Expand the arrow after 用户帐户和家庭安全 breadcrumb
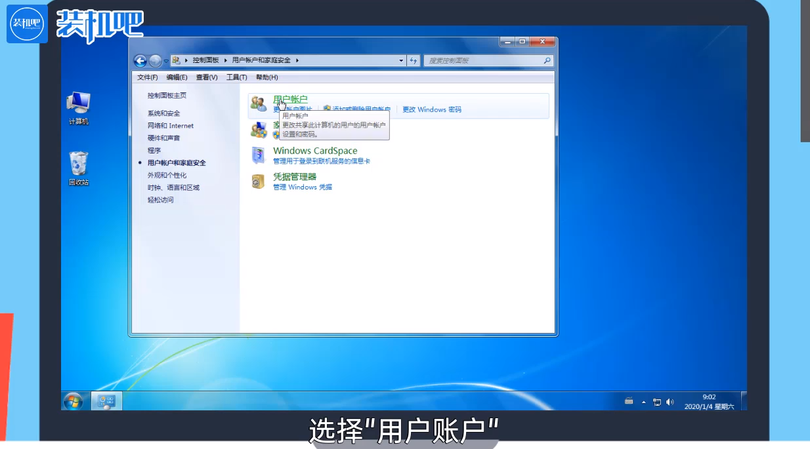Image resolution: width=810 pixels, height=449 pixels. tap(297, 60)
